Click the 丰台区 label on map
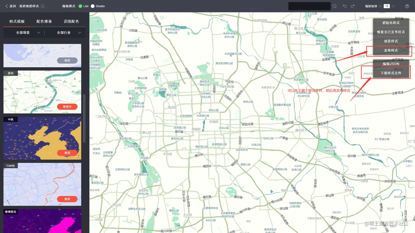This screenshot has height=233, width=415. click(167, 154)
